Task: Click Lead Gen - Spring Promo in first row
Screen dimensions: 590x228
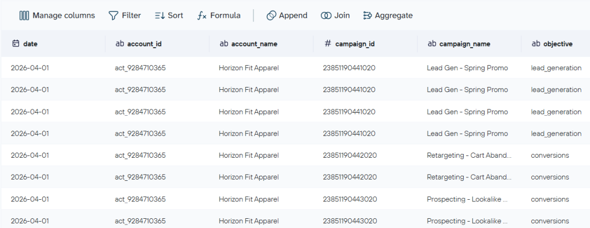Action: pyautogui.click(x=467, y=68)
